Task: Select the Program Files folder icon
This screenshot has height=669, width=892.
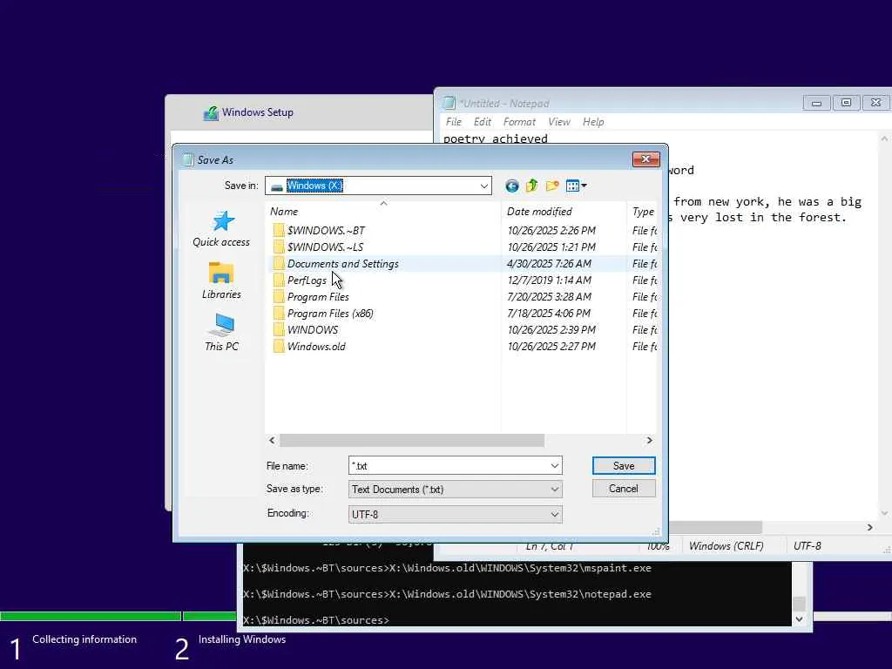Action: coord(278,296)
